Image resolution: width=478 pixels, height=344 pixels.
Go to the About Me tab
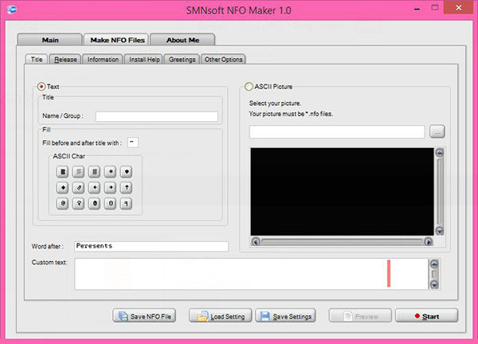coord(182,40)
